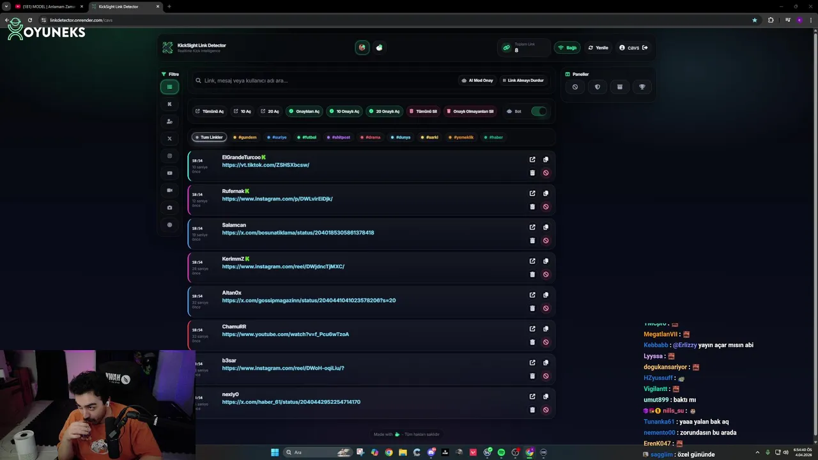
Task: Ban user KerimmZ with block icon
Action: (546, 275)
